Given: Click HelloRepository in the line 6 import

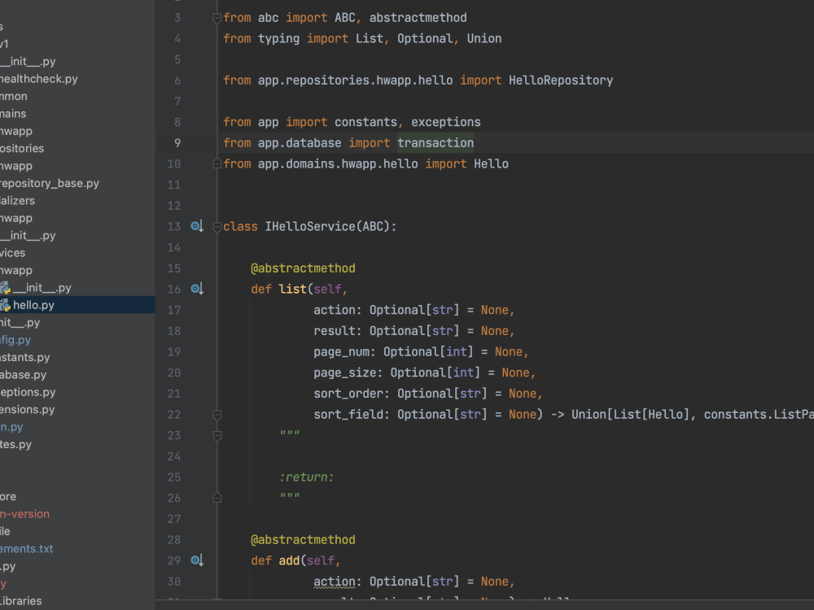Looking at the screenshot, I should 561,81.
